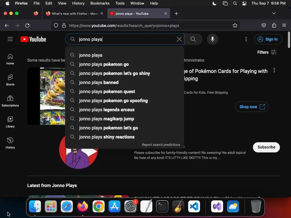Launch Terminal from the dock
Image resolution: width=291 pixels, height=218 pixels.
coord(162,206)
